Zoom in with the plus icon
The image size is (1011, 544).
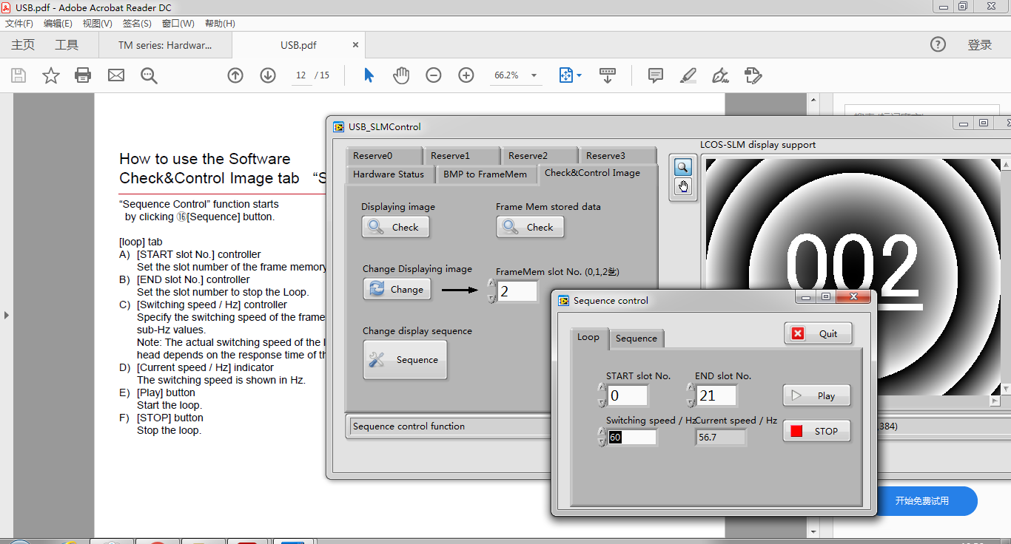click(466, 75)
